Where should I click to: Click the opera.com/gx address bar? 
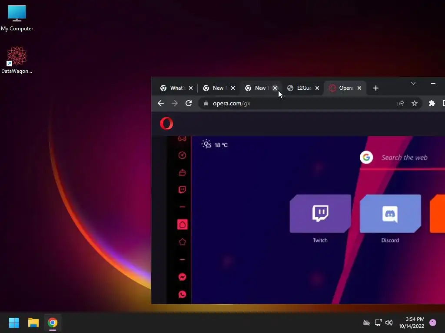click(311, 103)
